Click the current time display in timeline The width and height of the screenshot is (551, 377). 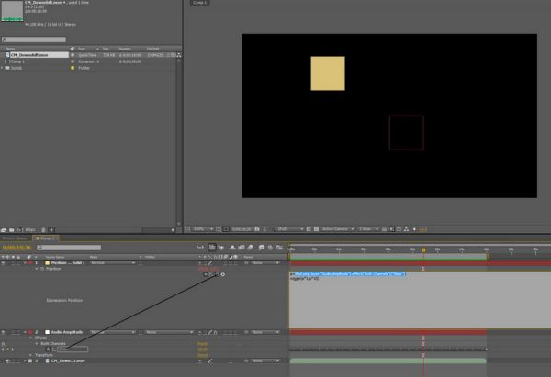coord(17,248)
